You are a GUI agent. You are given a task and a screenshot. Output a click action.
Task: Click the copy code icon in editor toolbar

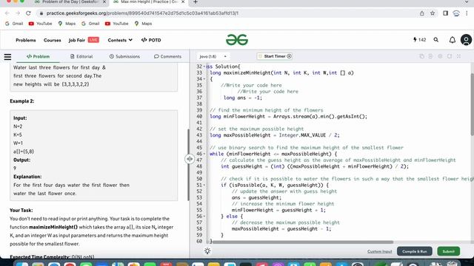tap(421, 56)
